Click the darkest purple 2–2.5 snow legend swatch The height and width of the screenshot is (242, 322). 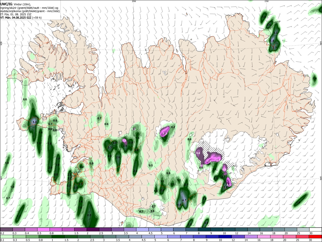pos(93,230)
